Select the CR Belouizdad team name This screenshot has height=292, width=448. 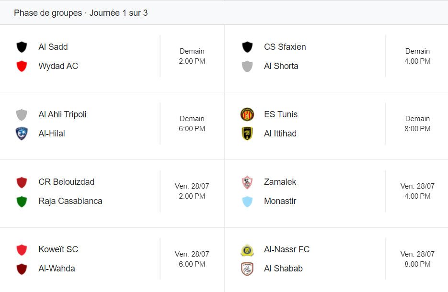[x=66, y=182]
